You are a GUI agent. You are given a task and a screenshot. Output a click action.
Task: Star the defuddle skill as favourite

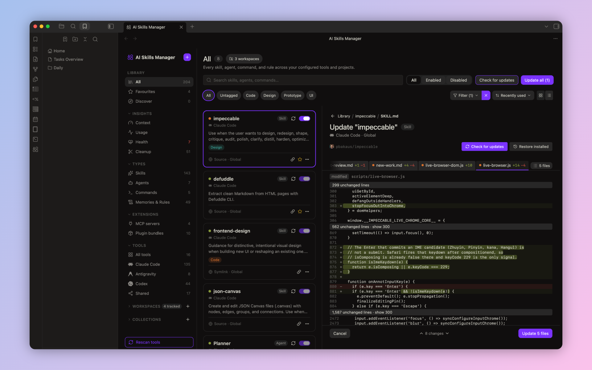coord(300,212)
